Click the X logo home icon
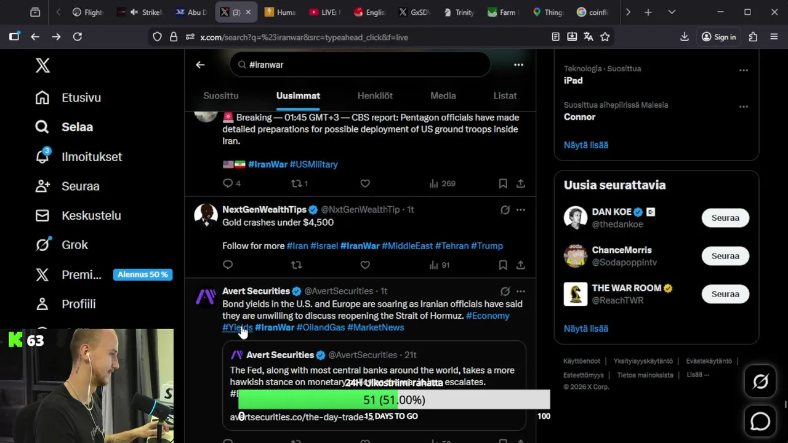Image resolution: width=788 pixels, height=443 pixels. click(42, 65)
